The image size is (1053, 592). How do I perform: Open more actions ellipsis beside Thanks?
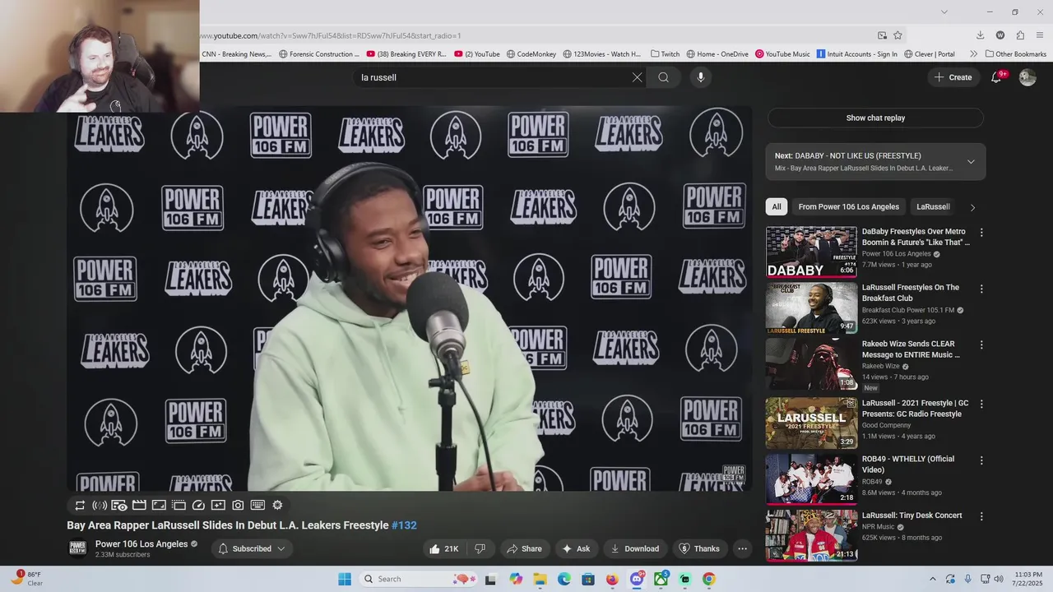[x=742, y=548]
